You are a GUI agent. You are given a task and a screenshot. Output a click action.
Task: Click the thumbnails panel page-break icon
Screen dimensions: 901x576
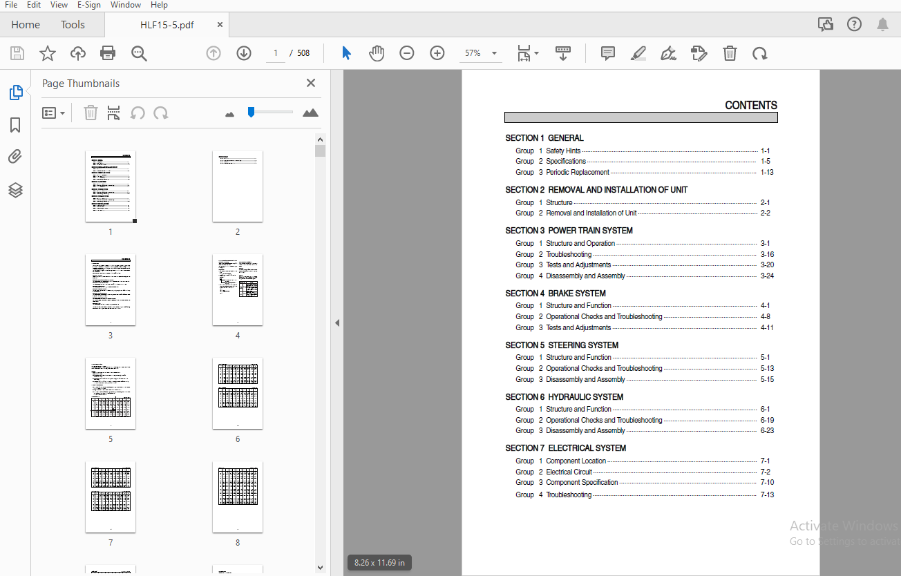pos(114,113)
